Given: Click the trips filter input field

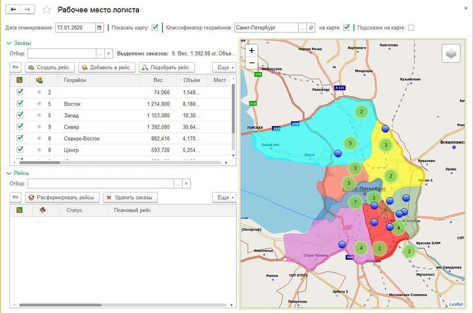Looking at the screenshot, I should pos(99,184).
